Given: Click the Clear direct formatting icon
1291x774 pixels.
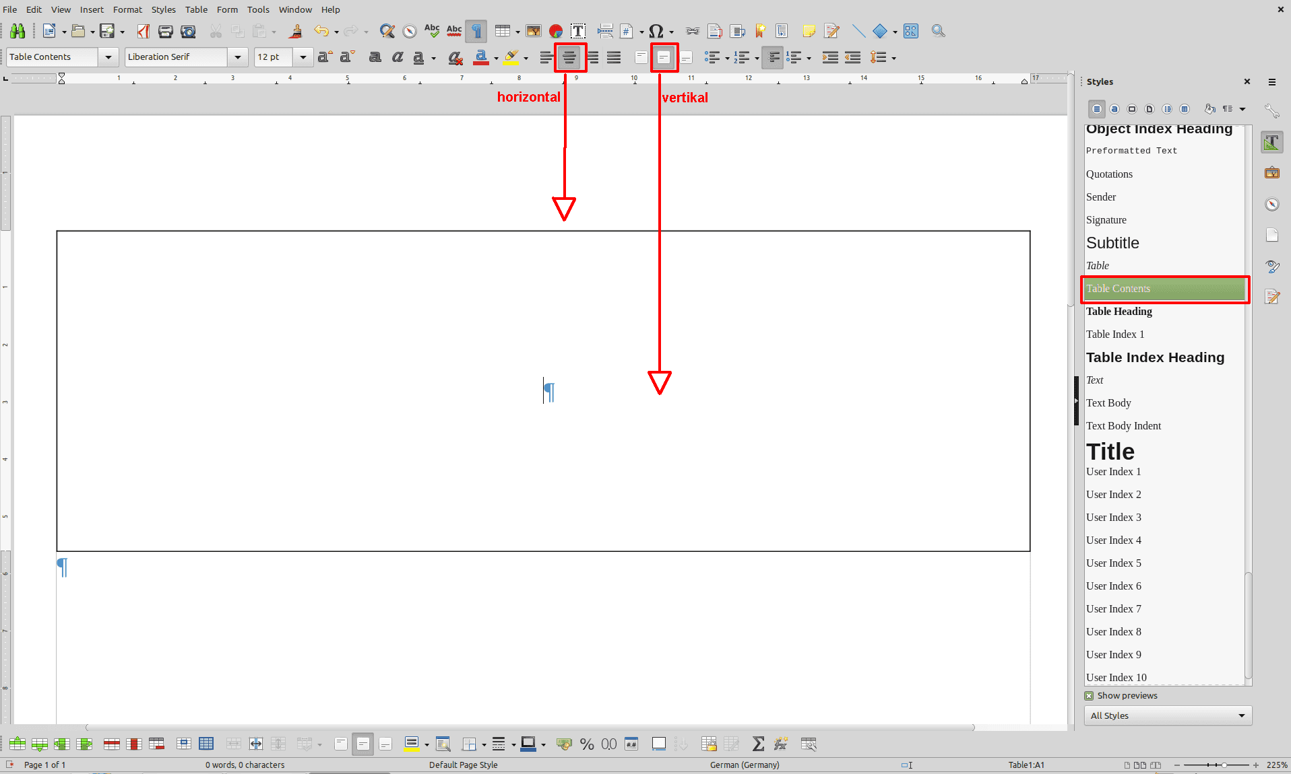Looking at the screenshot, I should point(455,58).
